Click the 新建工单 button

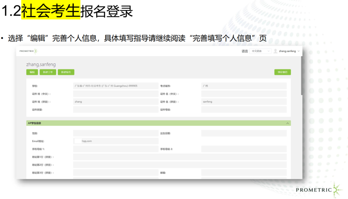click(48, 72)
